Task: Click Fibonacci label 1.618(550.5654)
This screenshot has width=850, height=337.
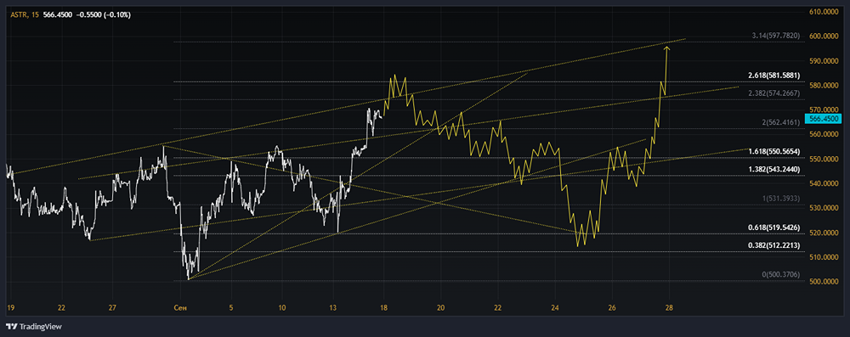Action: pos(774,151)
